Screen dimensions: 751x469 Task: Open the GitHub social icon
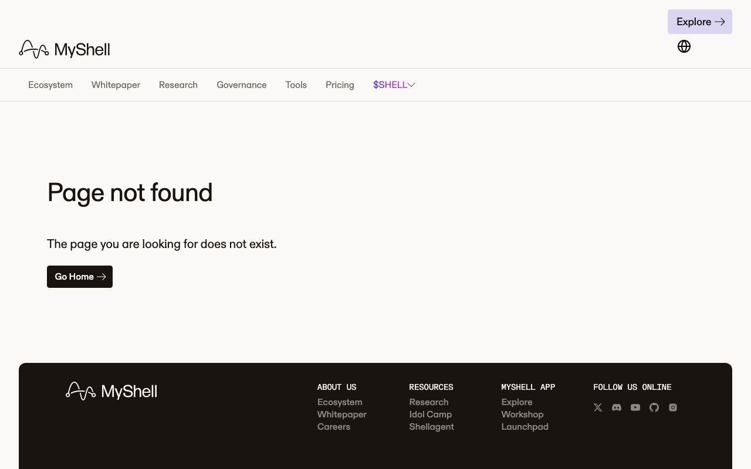pos(654,407)
